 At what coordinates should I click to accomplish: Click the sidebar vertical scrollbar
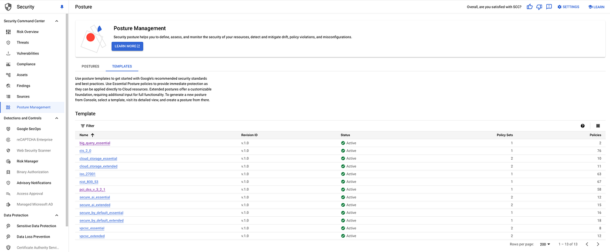tap(67, 120)
